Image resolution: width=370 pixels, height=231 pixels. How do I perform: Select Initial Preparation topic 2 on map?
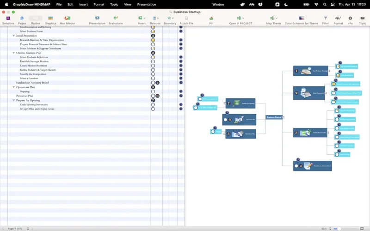tap(309, 93)
